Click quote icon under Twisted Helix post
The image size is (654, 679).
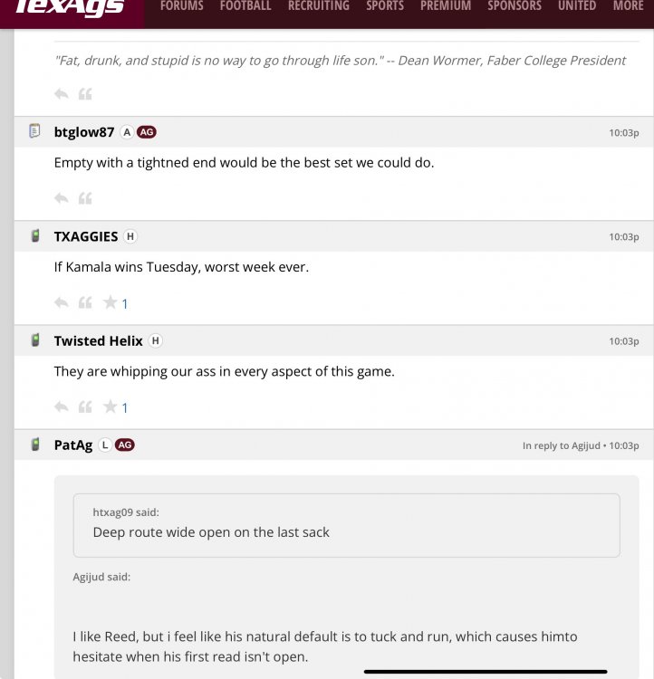pos(85,407)
